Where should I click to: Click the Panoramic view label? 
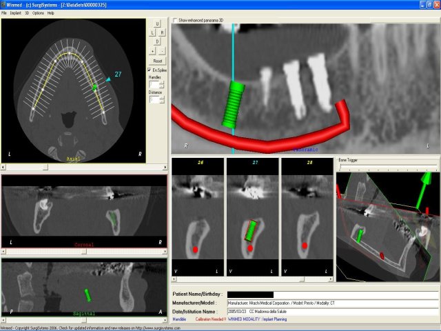[305, 150]
